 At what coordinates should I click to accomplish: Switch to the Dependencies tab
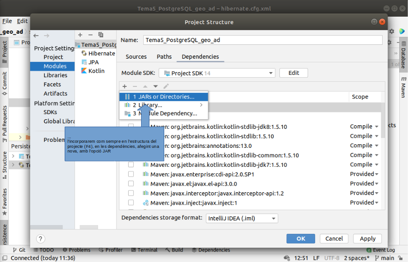[x=200, y=57]
